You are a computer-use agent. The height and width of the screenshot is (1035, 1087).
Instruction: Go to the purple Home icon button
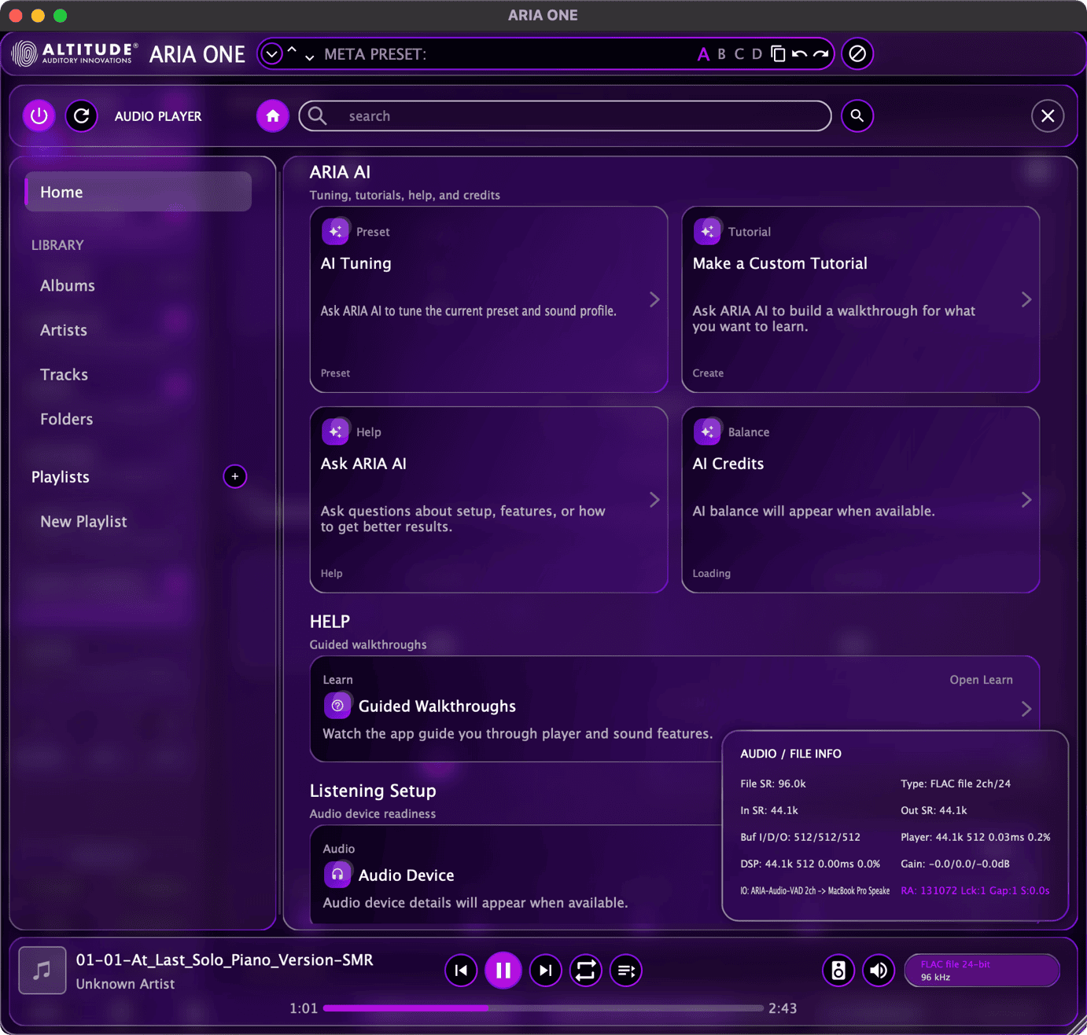point(273,116)
